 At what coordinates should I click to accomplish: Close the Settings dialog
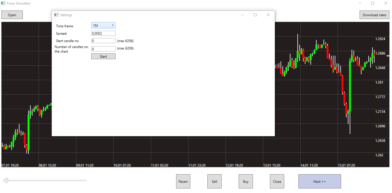tap(268, 15)
